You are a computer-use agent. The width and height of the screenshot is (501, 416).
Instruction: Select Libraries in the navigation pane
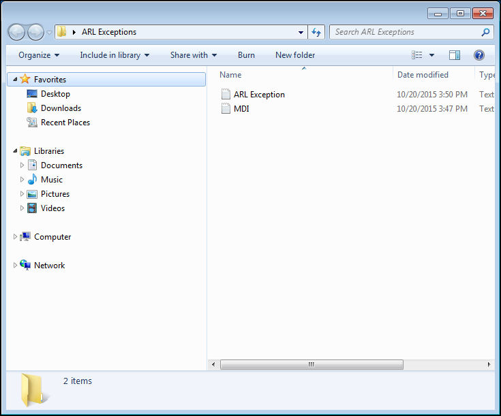click(49, 151)
